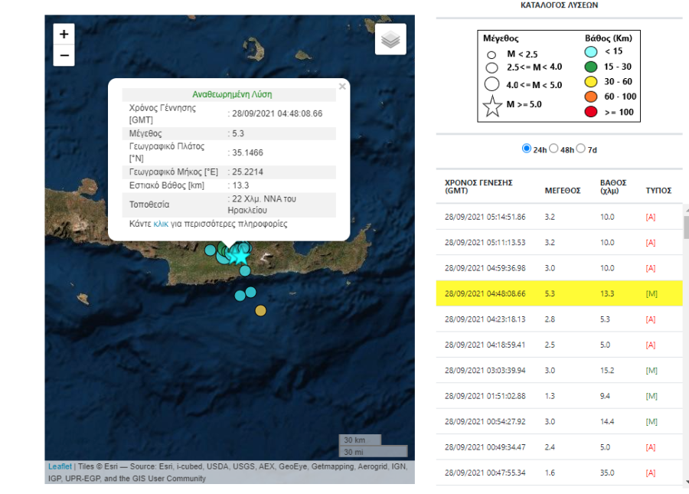This screenshot has height=494, width=689.
Task: Select the 00:49:34.47 earthquake row
Action: click(559, 447)
